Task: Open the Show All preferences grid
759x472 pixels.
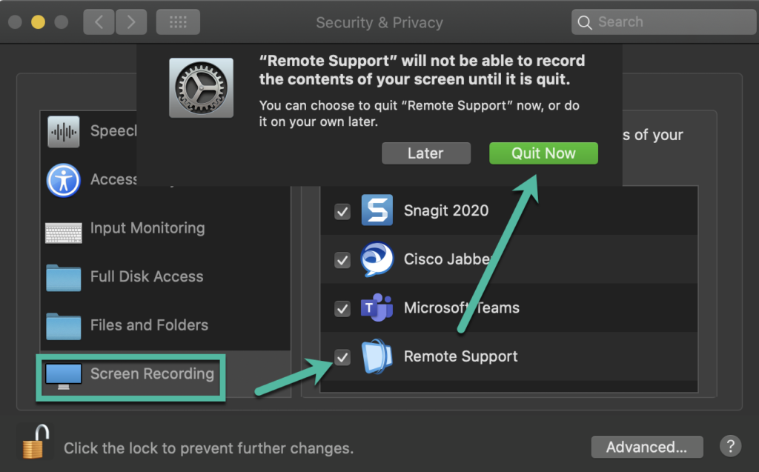Action: point(177,21)
